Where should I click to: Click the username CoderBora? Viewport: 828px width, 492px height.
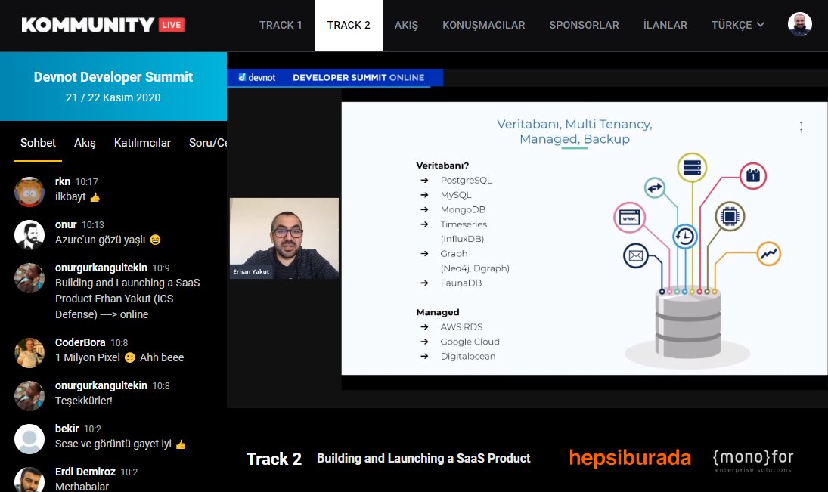[80, 342]
